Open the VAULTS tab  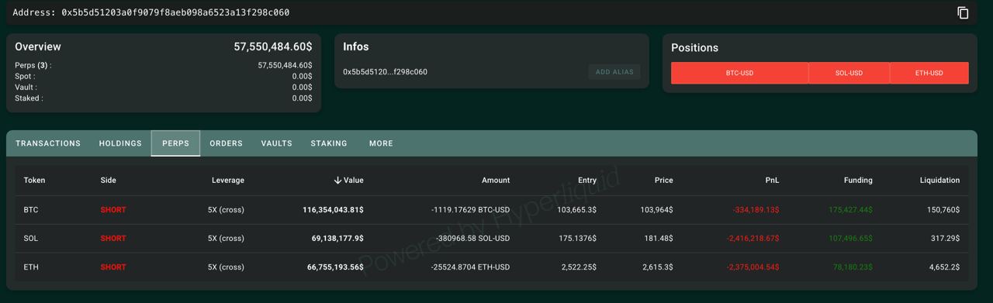point(276,143)
